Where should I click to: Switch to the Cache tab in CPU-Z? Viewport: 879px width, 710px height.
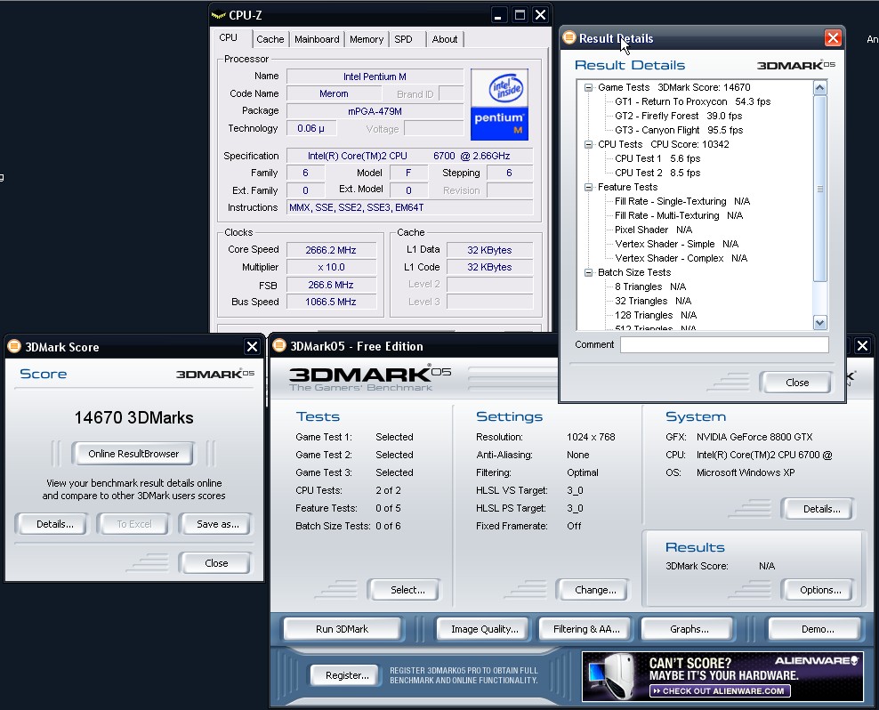point(270,39)
